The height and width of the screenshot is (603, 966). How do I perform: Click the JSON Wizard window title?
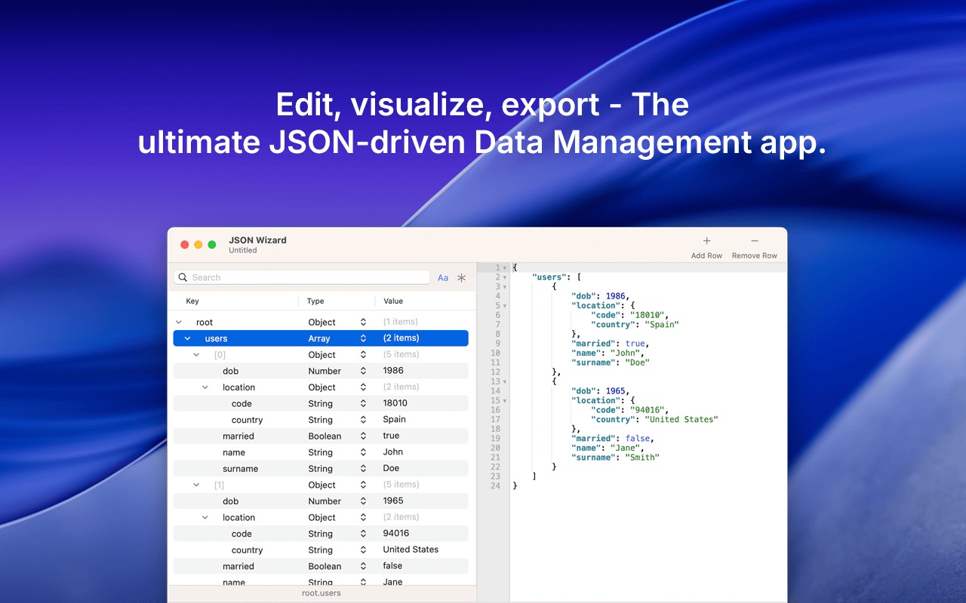[x=257, y=240]
